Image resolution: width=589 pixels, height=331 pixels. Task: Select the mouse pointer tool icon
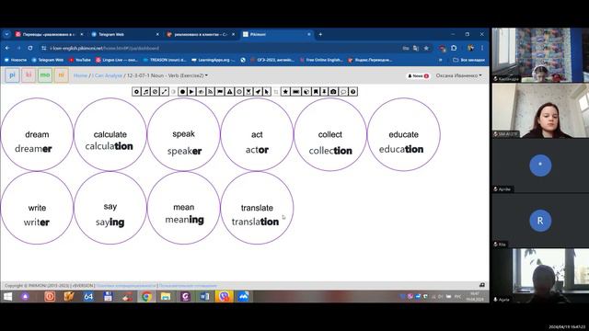267,92
